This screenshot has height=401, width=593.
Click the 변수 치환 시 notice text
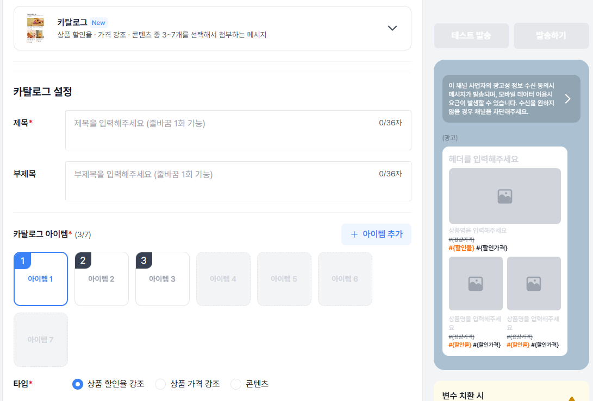click(x=463, y=396)
